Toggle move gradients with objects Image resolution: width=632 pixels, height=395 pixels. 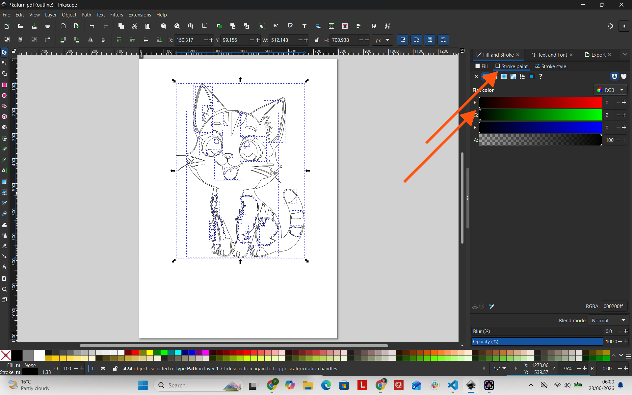point(430,40)
